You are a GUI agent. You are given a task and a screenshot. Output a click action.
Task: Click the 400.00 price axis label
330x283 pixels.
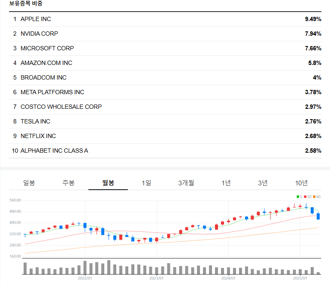[x=15, y=222]
